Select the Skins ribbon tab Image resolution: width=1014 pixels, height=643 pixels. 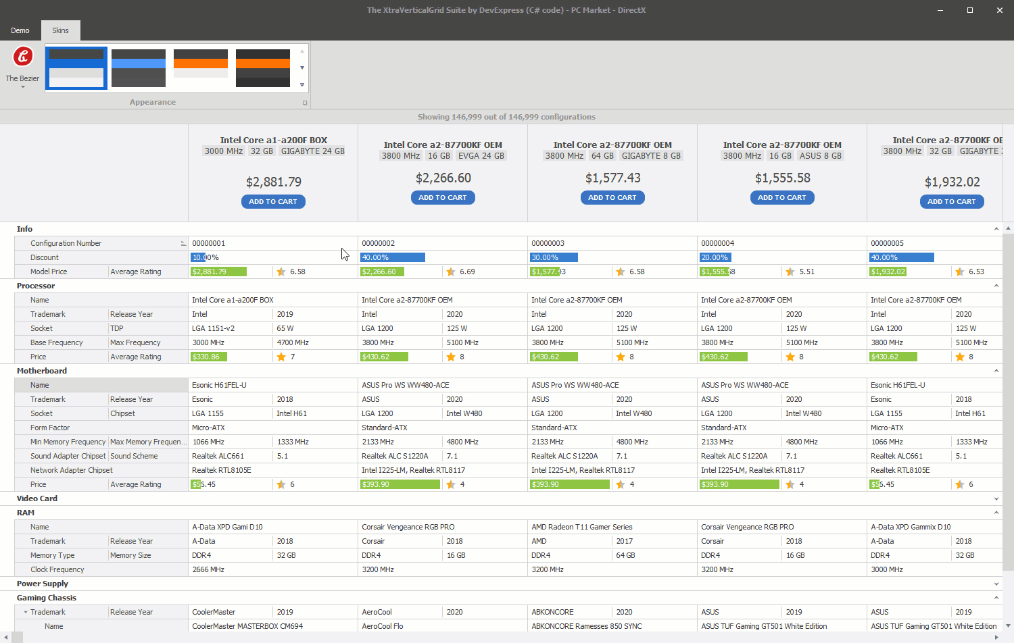60,30
